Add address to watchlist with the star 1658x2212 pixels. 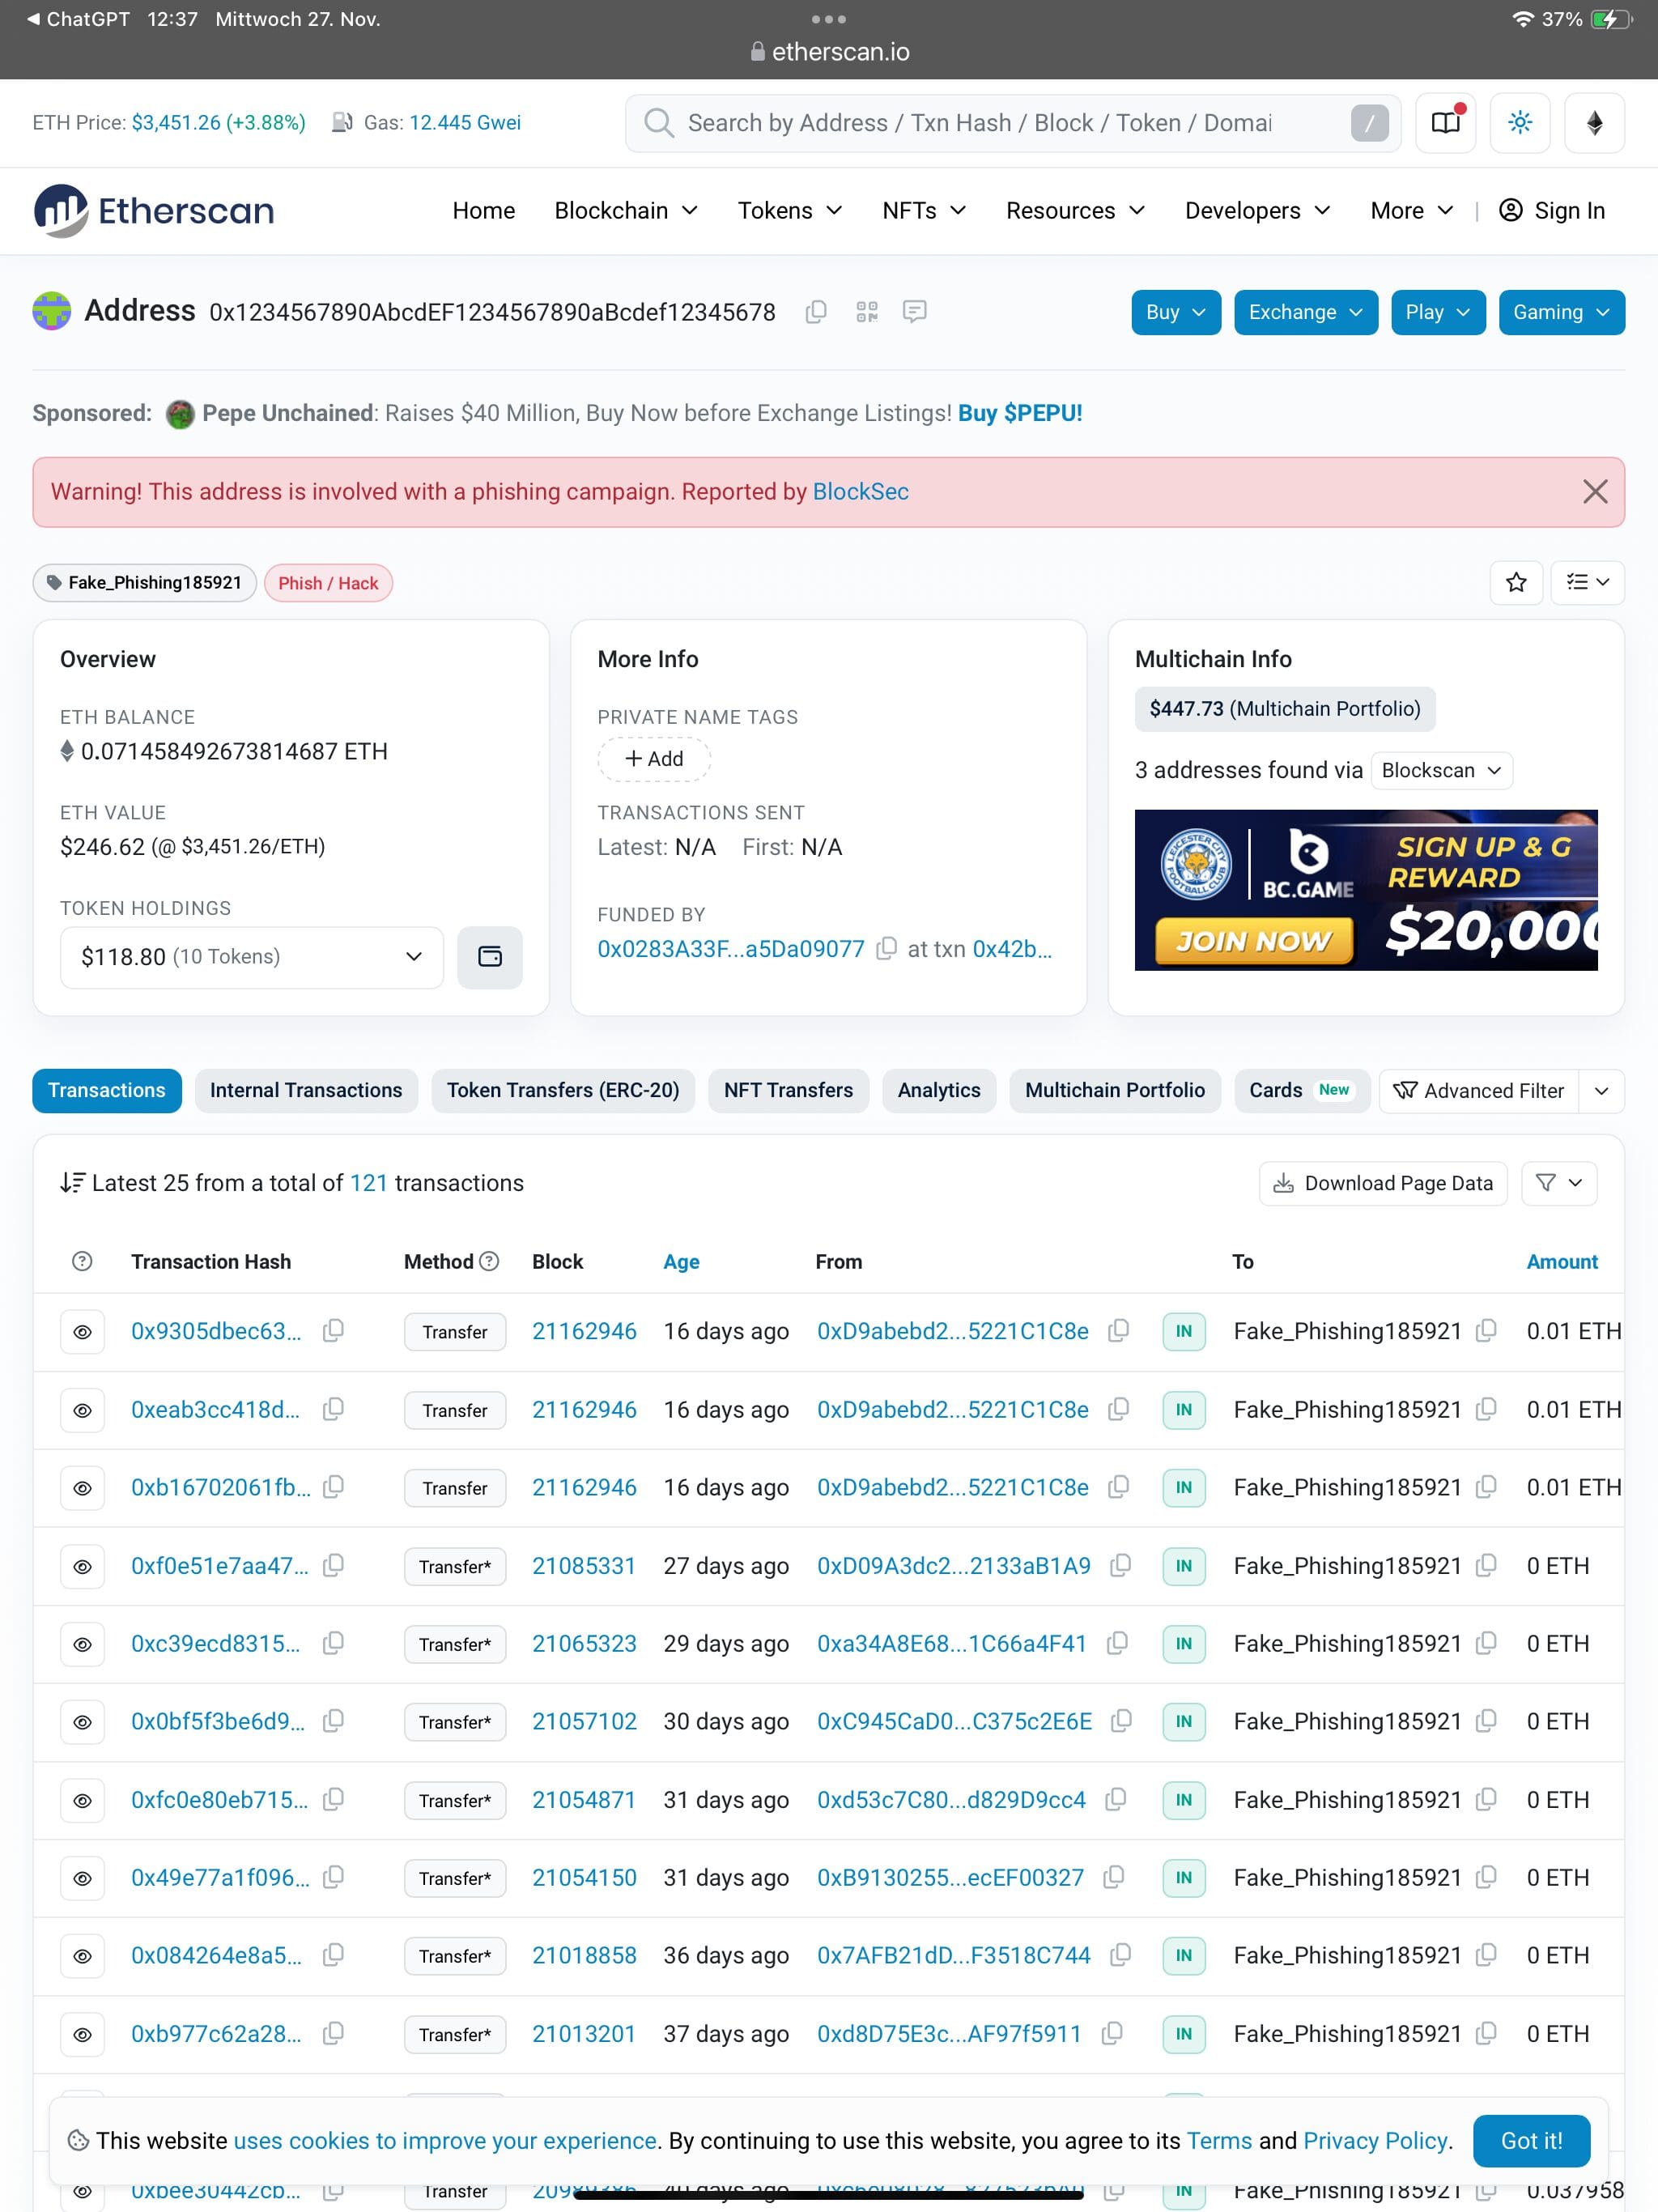1516,582
